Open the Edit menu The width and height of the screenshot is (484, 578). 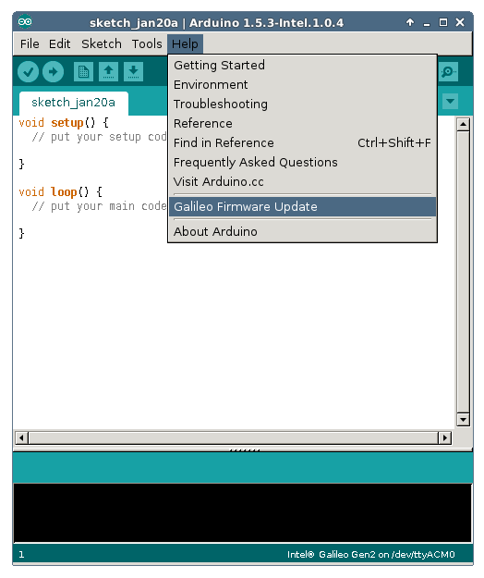point(60,43)
